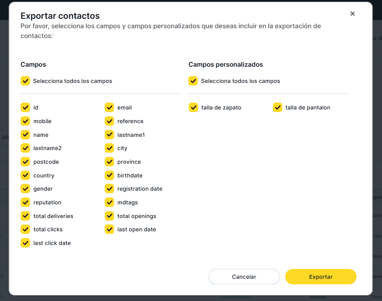Toggle 'Selecciona todos los campos' under Campos

click(x=25, y=81)
